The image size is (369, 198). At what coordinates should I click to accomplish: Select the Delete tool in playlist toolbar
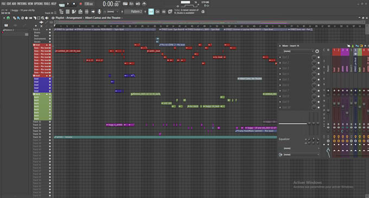(x=22, y=18)
